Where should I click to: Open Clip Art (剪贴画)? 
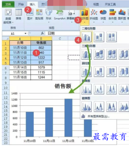(x=39, y=12)
